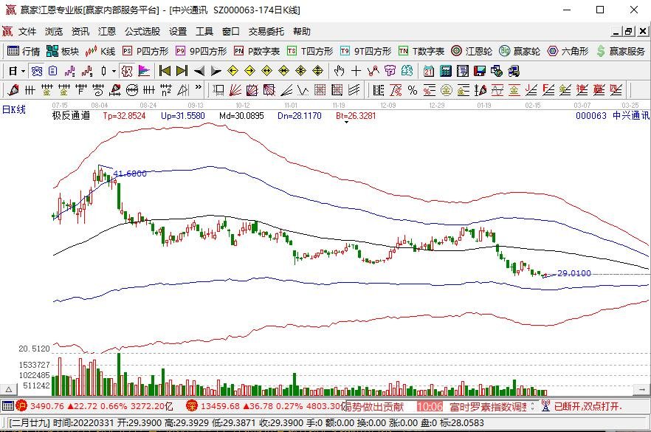
Task: Toggle the pressed red indicator-mode button
Action: tap(127, 71)
